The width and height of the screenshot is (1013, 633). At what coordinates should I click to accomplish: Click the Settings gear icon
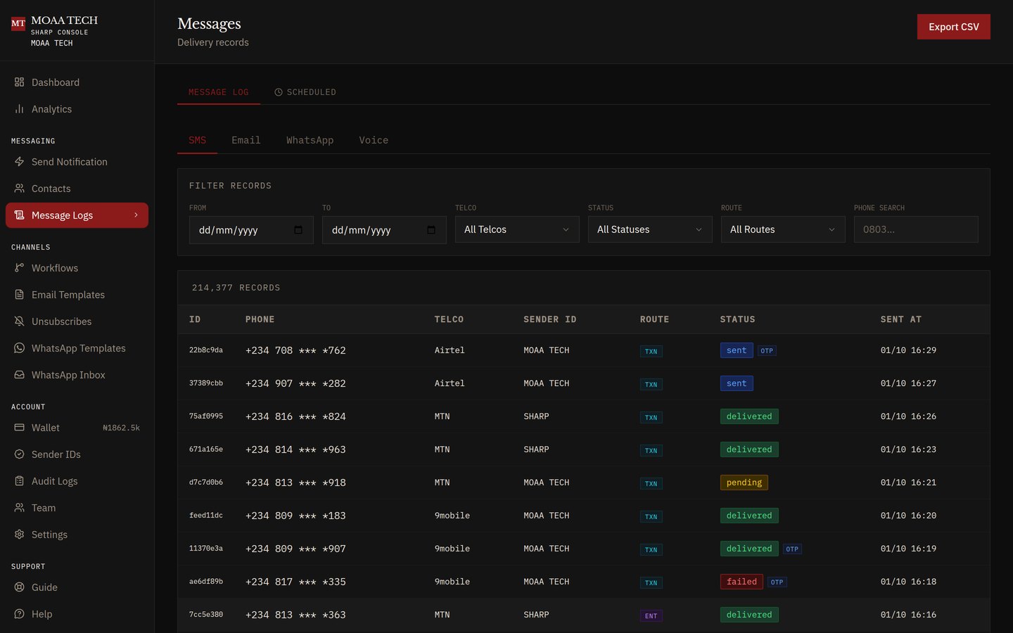click(x=19, y=535)
